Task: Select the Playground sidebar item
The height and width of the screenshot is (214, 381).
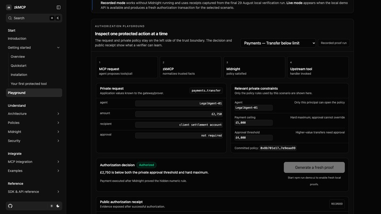Action: 34,93
